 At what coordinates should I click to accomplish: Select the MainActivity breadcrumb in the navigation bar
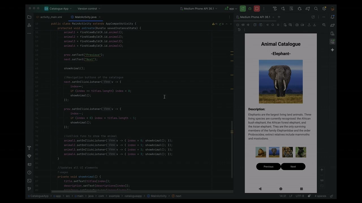[x=158, y=196]
